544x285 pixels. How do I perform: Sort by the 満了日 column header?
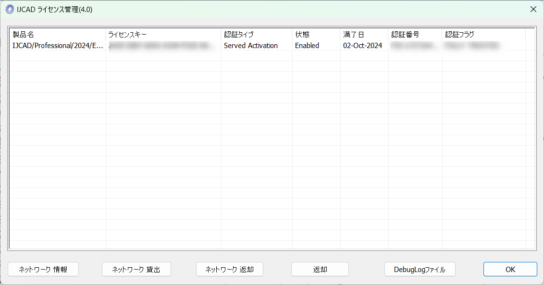coord(364,35)
